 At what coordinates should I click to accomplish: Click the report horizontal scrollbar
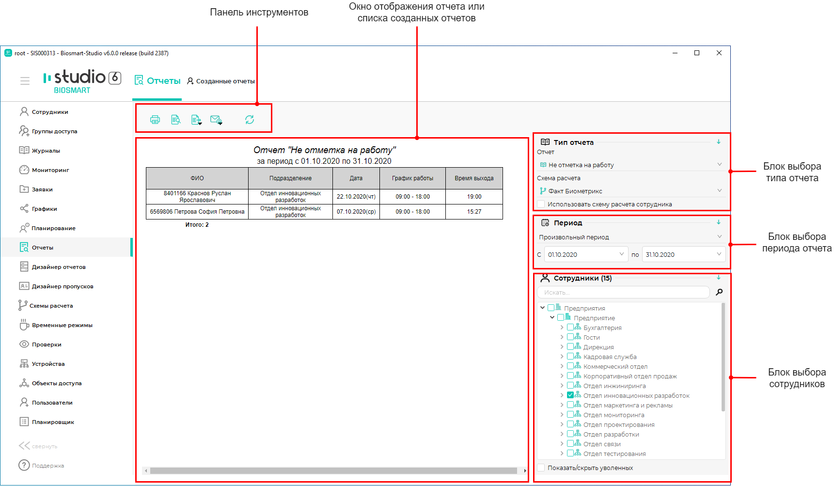click(333, 470)
